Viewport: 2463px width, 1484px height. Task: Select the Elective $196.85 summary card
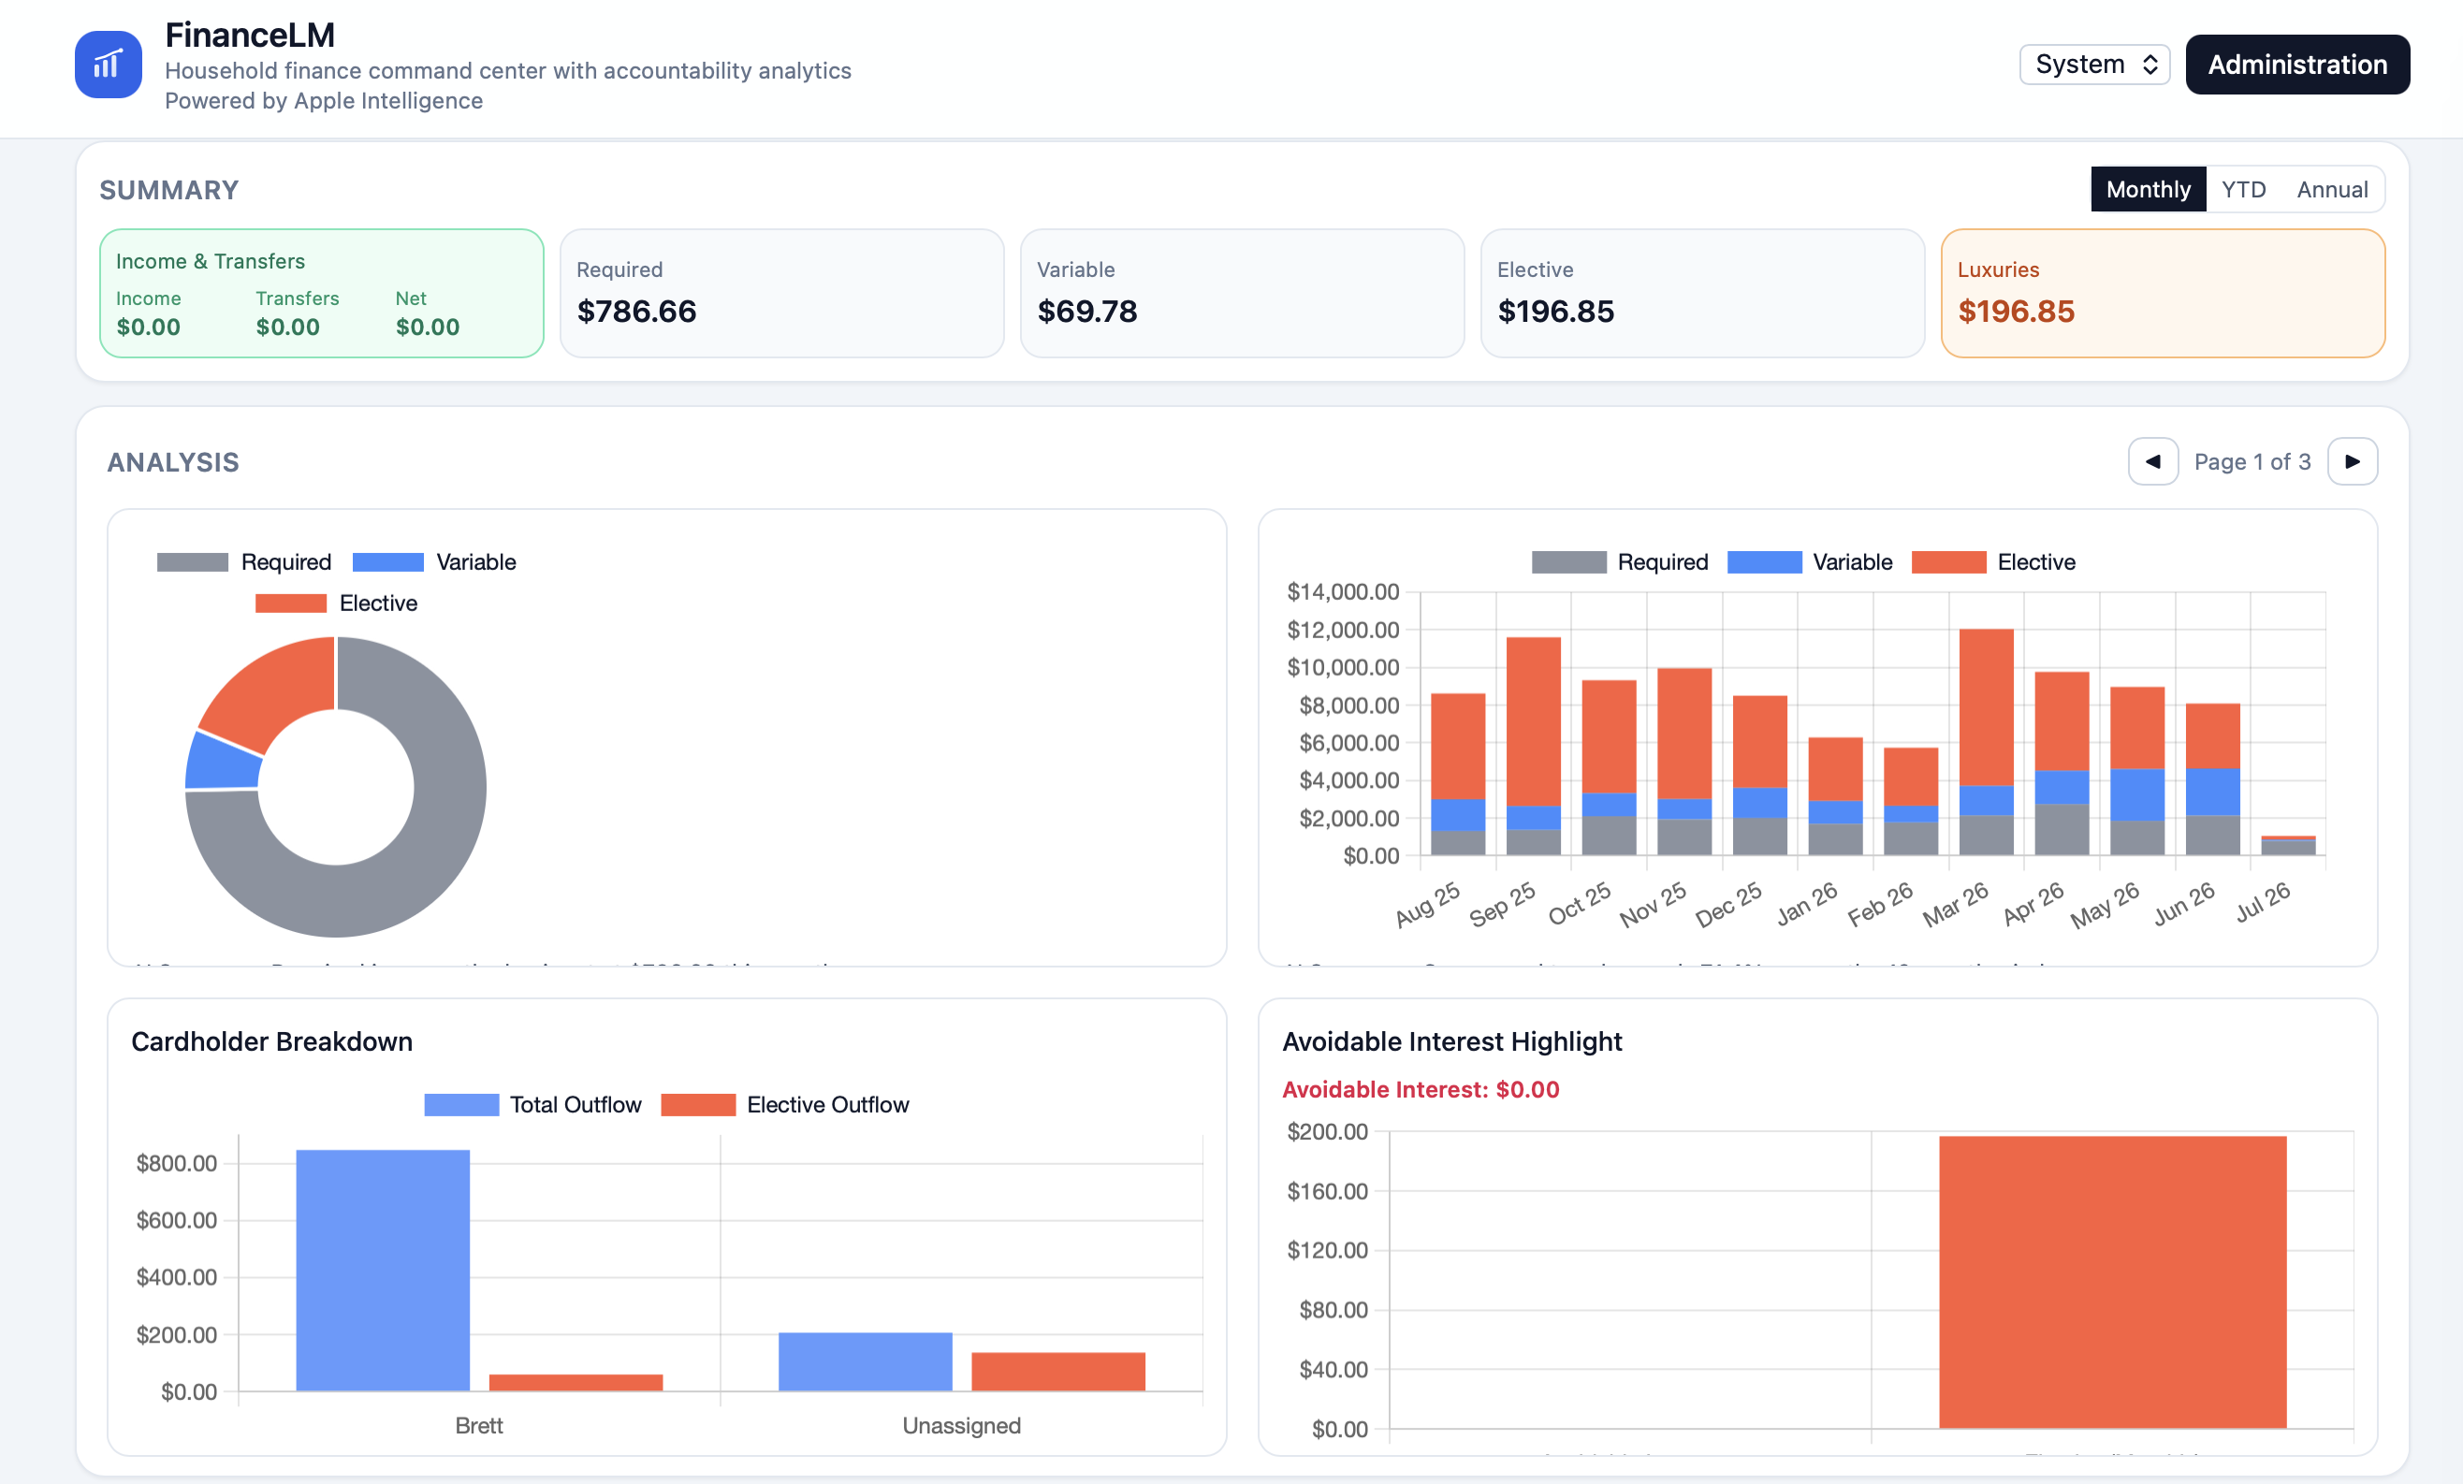(x=1702, y=294)
